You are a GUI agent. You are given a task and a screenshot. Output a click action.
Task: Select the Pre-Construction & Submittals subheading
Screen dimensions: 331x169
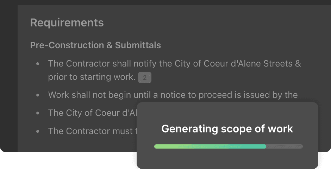point(95,45)
